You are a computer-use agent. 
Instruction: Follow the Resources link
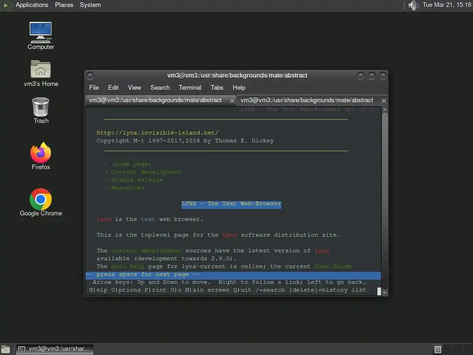127,188
